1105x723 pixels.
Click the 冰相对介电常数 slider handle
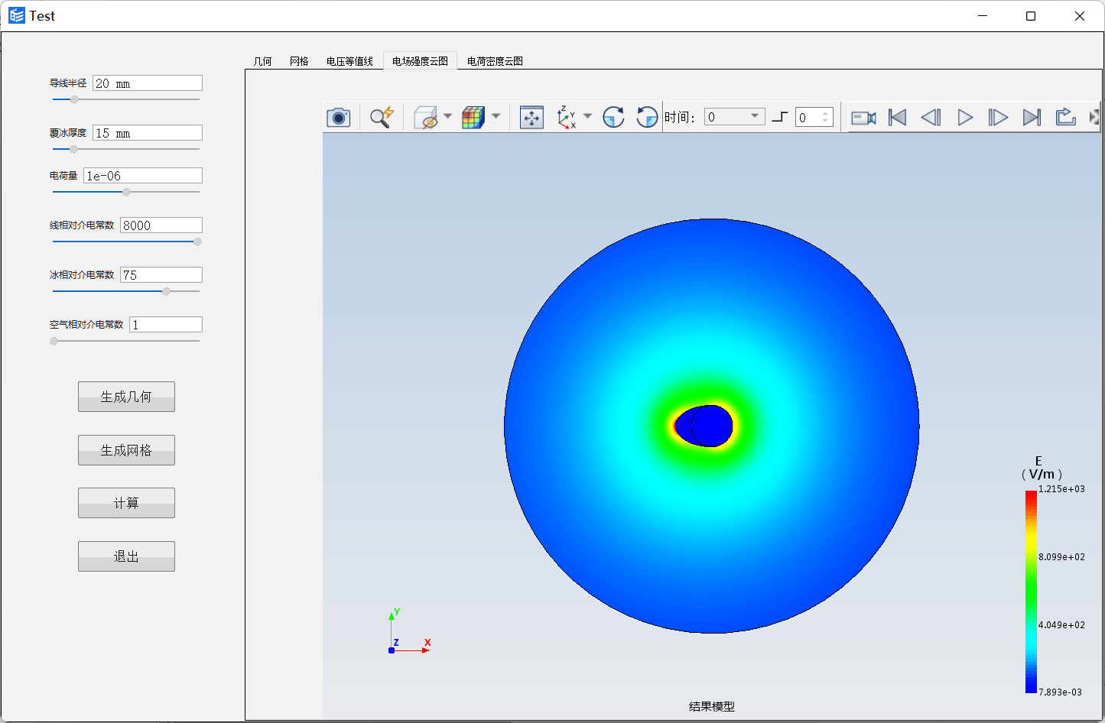[x=166, y=291]
